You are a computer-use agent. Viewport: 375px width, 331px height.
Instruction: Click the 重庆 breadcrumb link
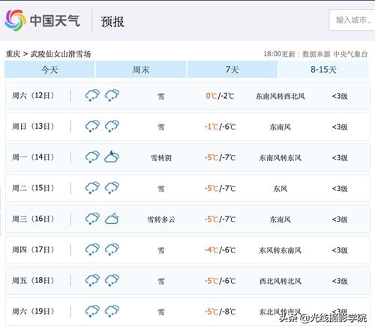pos(13,54)
